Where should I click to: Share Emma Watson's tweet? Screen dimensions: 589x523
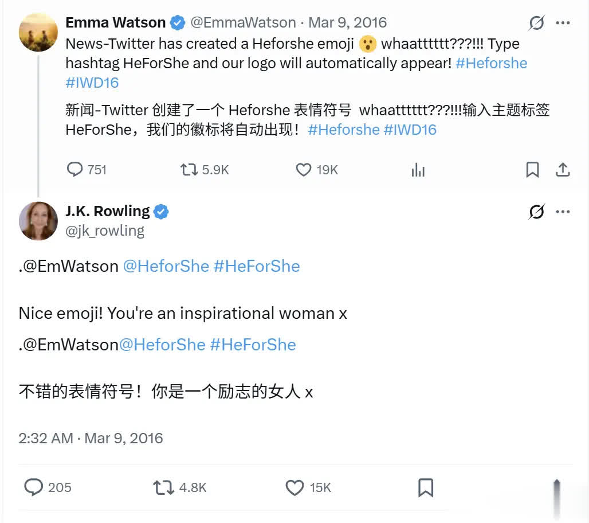click(563, 170)
